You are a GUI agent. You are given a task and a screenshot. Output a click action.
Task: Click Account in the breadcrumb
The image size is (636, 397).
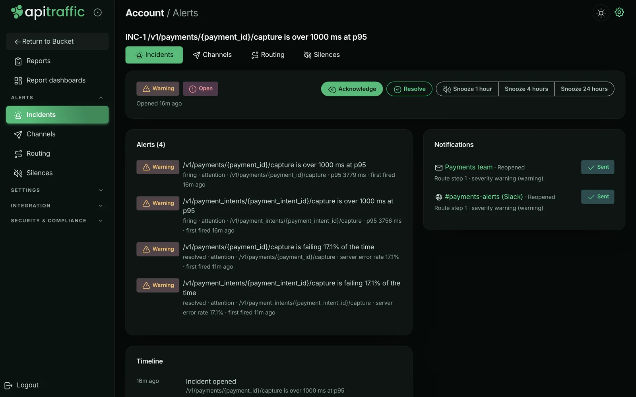(145, 13)
